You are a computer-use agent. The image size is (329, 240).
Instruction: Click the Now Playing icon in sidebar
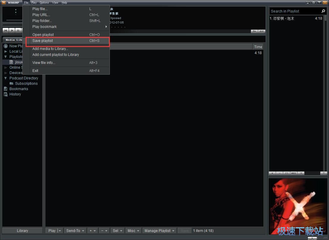(6, 46)
